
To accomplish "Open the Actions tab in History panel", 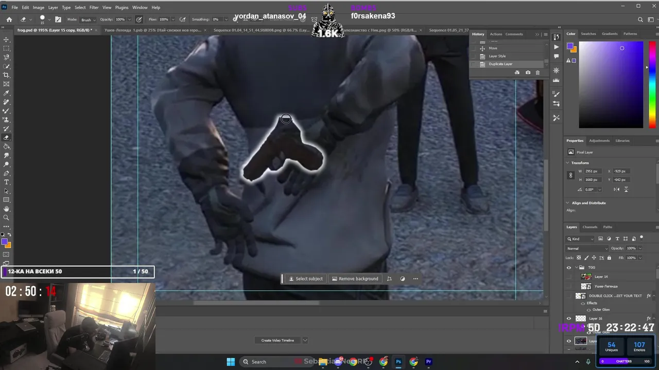I will (496, 34).
